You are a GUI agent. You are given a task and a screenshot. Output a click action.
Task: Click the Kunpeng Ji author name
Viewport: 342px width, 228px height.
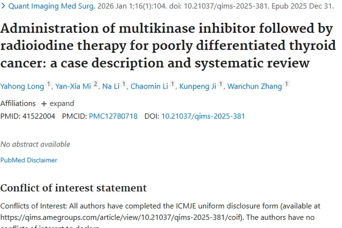coord(198,86)
